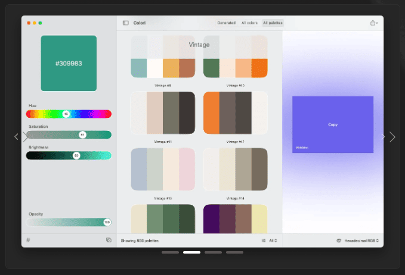This screenshot has width=405, height=275.
Task: Open the Hexadecimal RGB format dropdown
Action: point(361,240)
